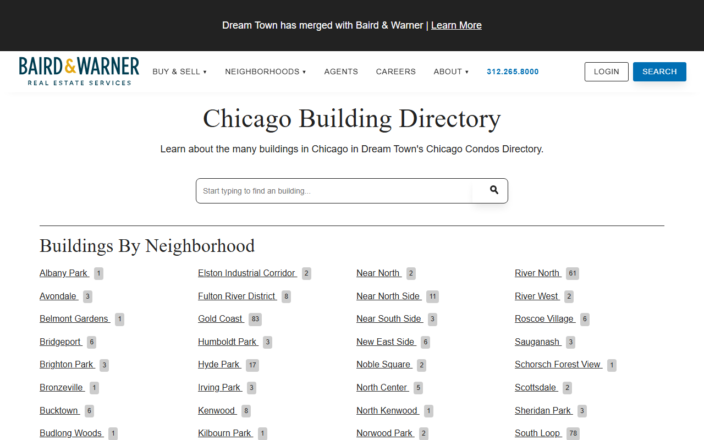Open the Careers page
The image size is (704, 440).
pos(396,71)
